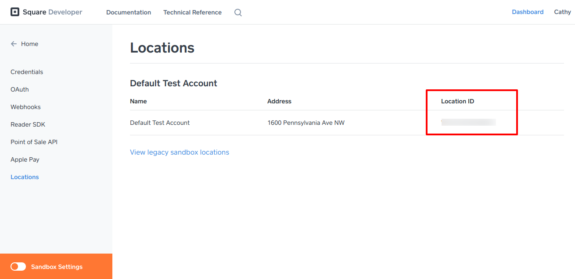Open the Documentation menu
Screen dimensions: 575x279
pos(129,12)
